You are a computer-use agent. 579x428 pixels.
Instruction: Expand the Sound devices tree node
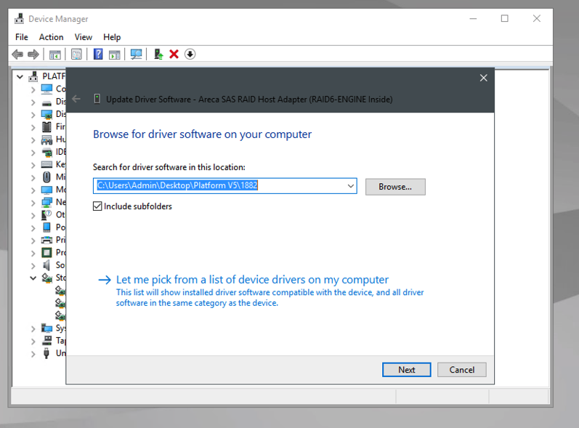(33, 265)
